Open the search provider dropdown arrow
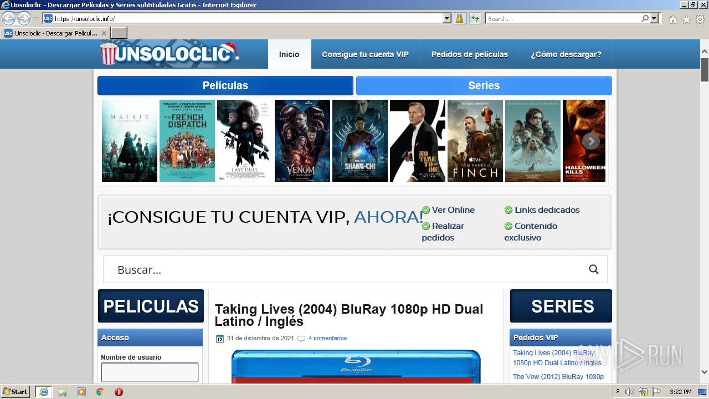The width and height of the screenshot is (709, 399). 654,19
